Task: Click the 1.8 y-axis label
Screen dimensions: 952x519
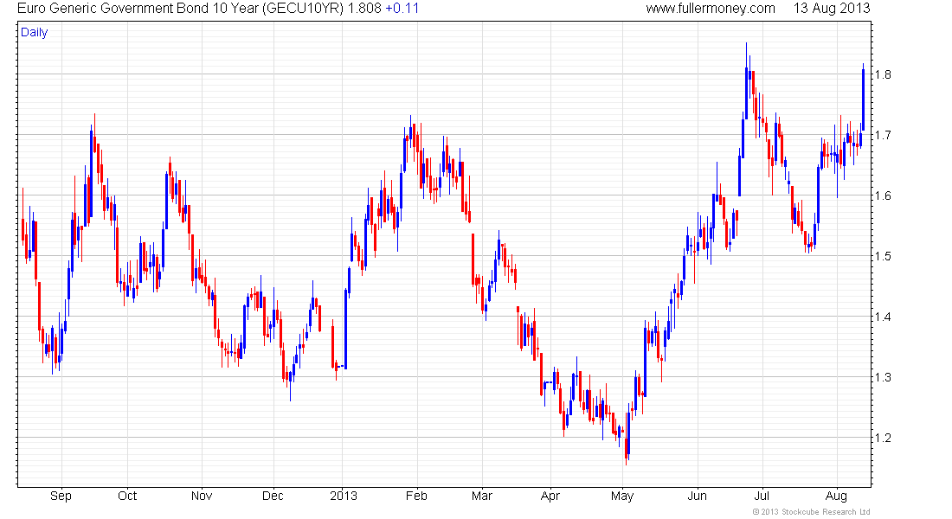Action: tap(883, 74)
